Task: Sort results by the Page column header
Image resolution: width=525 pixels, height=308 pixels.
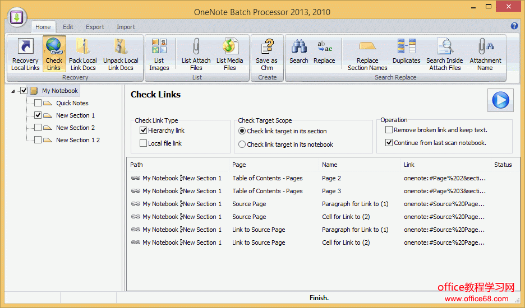Action: point(240,165)
